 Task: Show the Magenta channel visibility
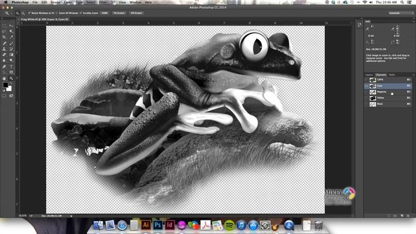point(367,92)
